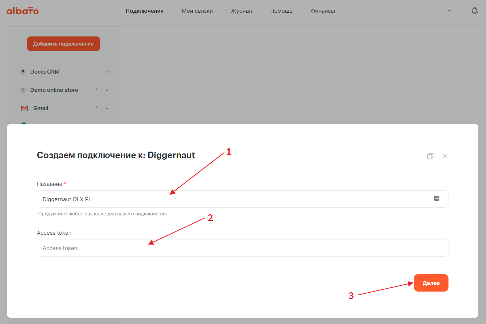Switch to Финансы tab
Viewport: 486px width, 324px height.
[x=323, y=11]
